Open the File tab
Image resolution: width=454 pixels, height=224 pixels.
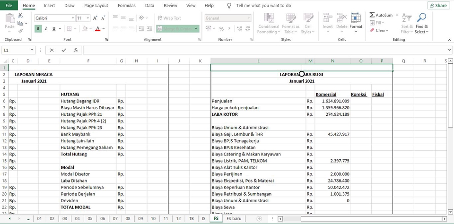9,5
